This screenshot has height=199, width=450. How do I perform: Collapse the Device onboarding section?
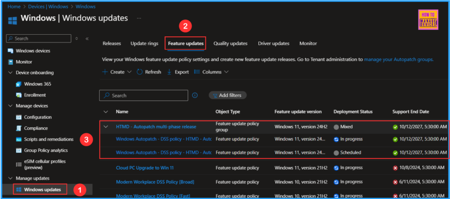tap(11, 73)
